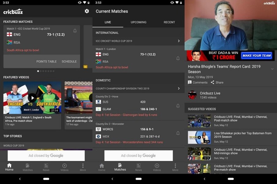Go back using middle screen back arrow

[112, 179]
